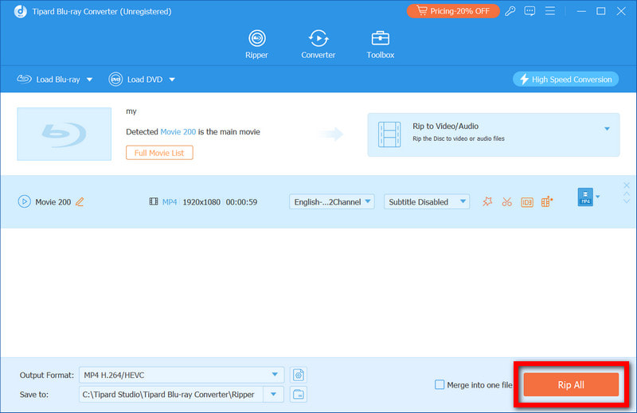Image resolution: width=637 pixels, height=413 pixels.
Task: Expand the Load DVD dropdown arrow
Action: (172, 80)
